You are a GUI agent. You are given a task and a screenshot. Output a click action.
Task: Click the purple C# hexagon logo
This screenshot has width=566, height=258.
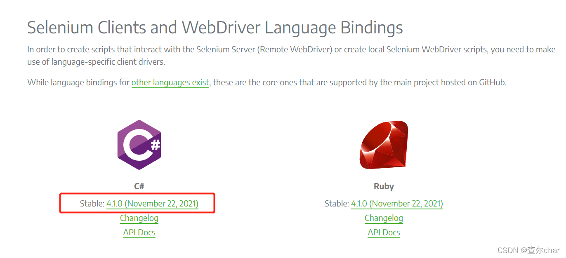point(139,145)
